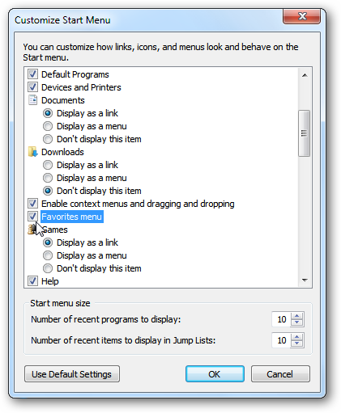Click the scroll down arrow in list

(305, 280)
